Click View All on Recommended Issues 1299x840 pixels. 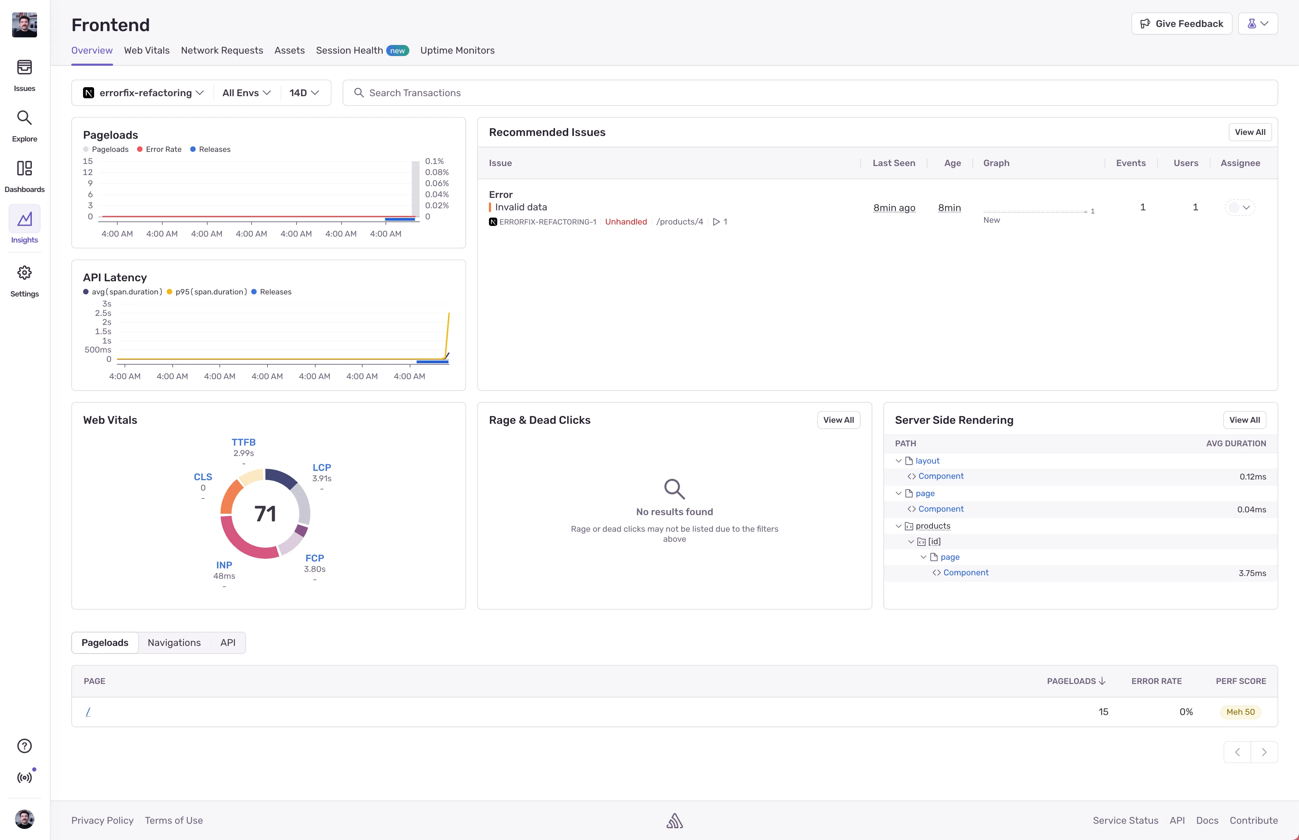pos(1251,131)
